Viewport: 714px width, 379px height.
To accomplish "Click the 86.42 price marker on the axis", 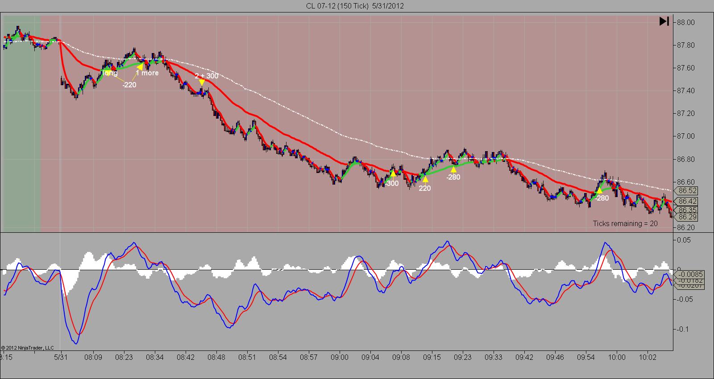I will pyautogui.click(x=687, y=201).
